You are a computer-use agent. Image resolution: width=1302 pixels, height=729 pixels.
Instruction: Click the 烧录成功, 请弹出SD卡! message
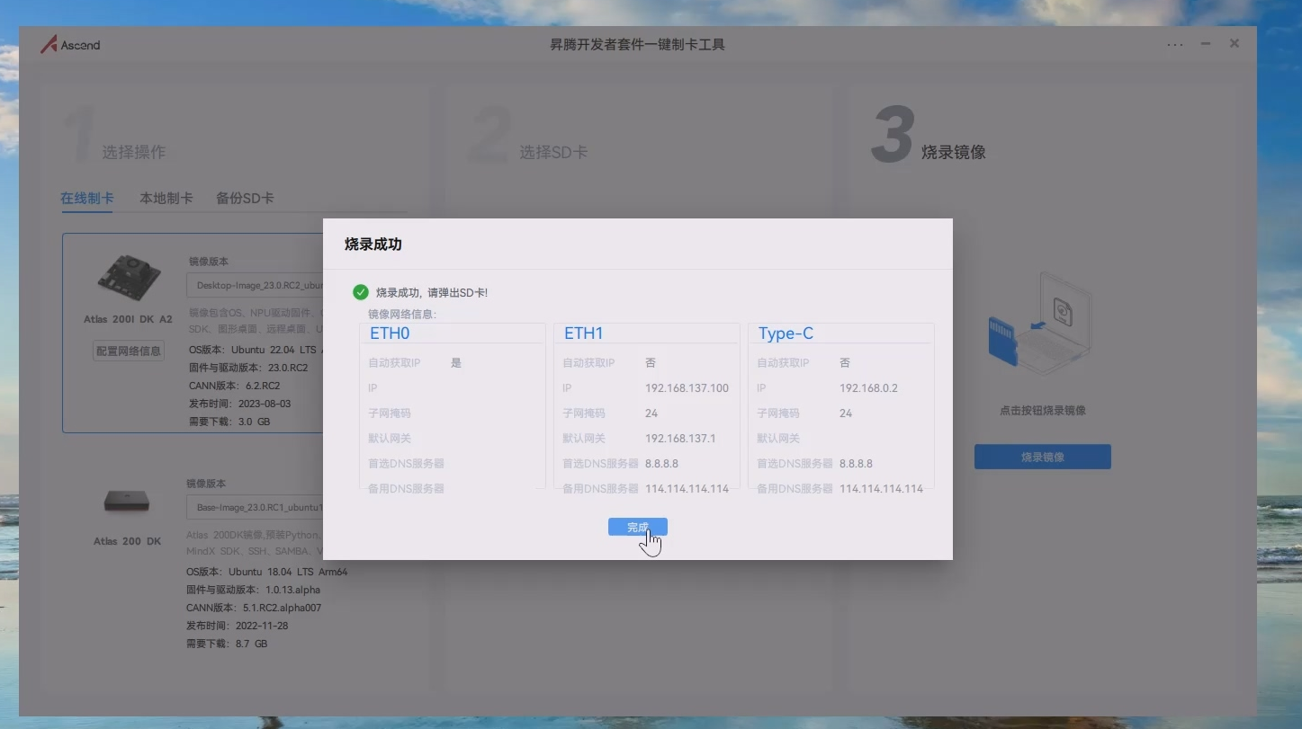pyautogui.click(x=432, y=293)
